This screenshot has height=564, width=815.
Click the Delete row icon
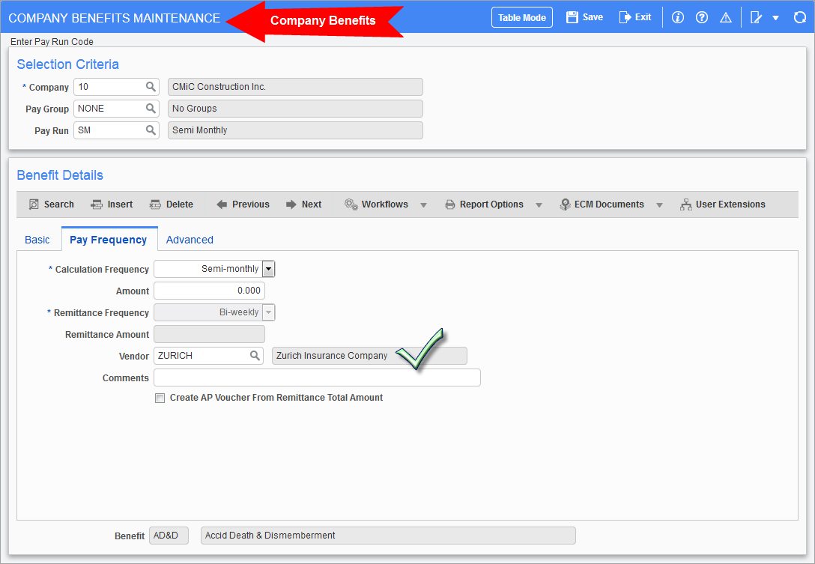[155, 204]
